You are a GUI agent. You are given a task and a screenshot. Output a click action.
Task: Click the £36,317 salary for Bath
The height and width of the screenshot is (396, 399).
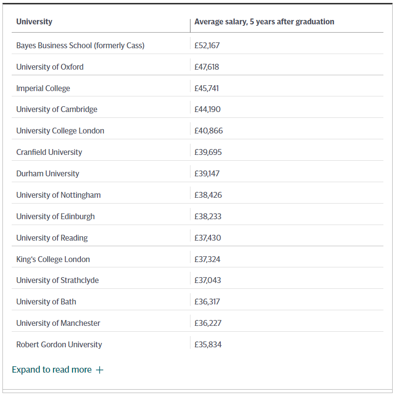(x=207, y=302)
